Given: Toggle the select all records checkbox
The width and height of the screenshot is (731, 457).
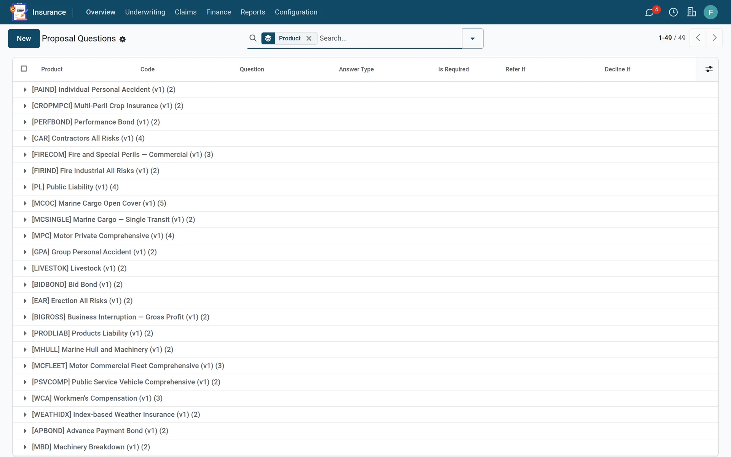Looking at the screenshot, I should point(24,69).
